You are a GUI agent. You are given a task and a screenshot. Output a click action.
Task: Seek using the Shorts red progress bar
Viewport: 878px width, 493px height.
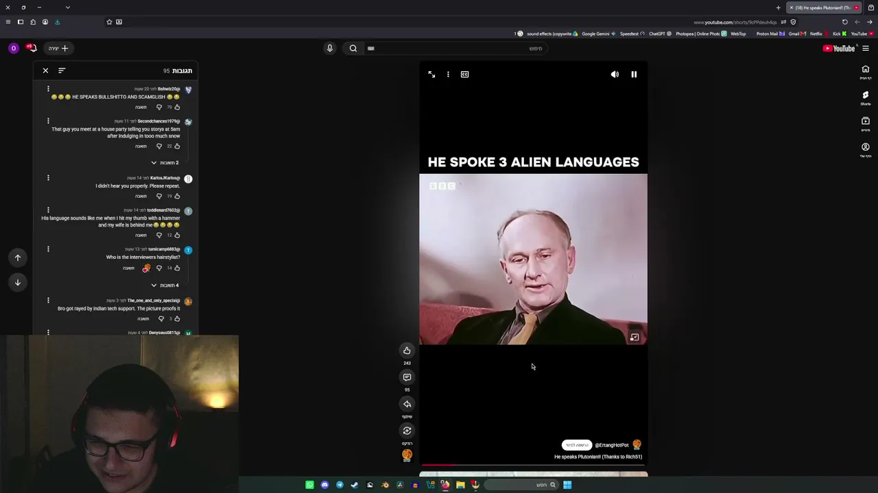coord(533,465)
